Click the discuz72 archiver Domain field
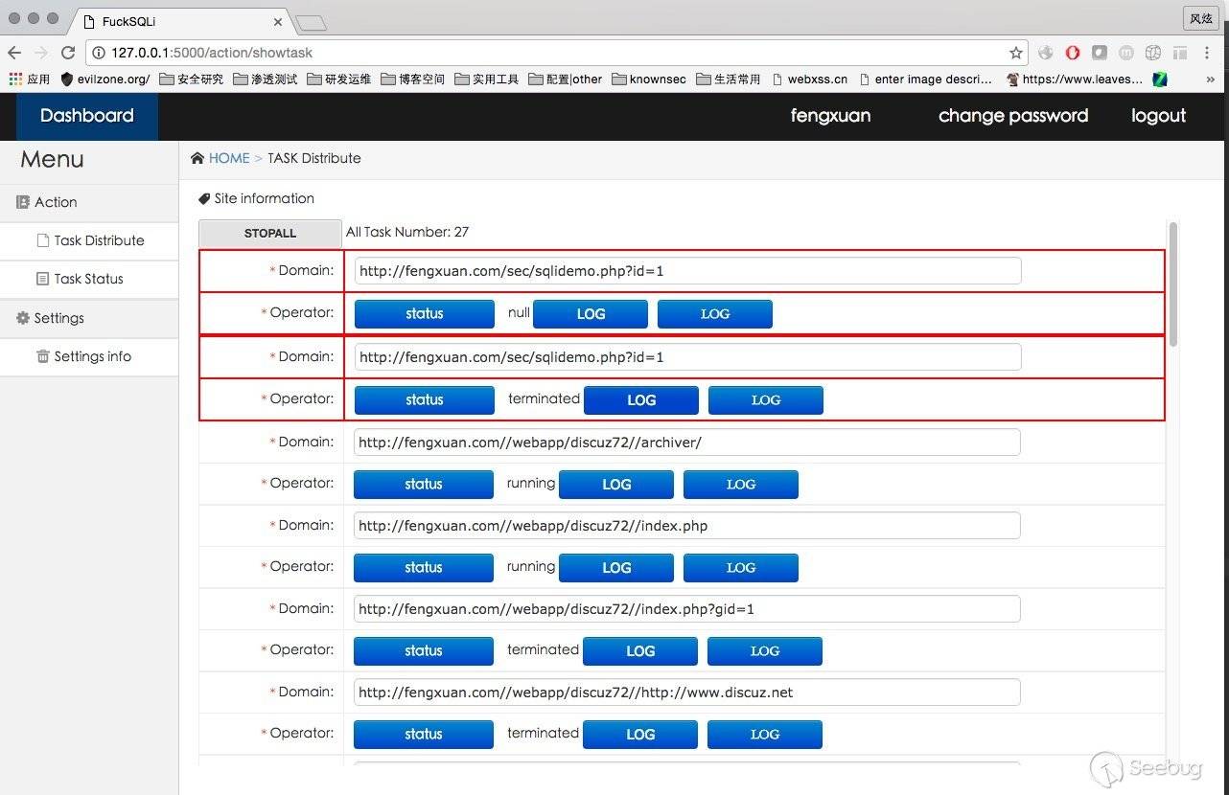Image resolution: width=1229 pixels, height=795 pixels. pos(686,443)
